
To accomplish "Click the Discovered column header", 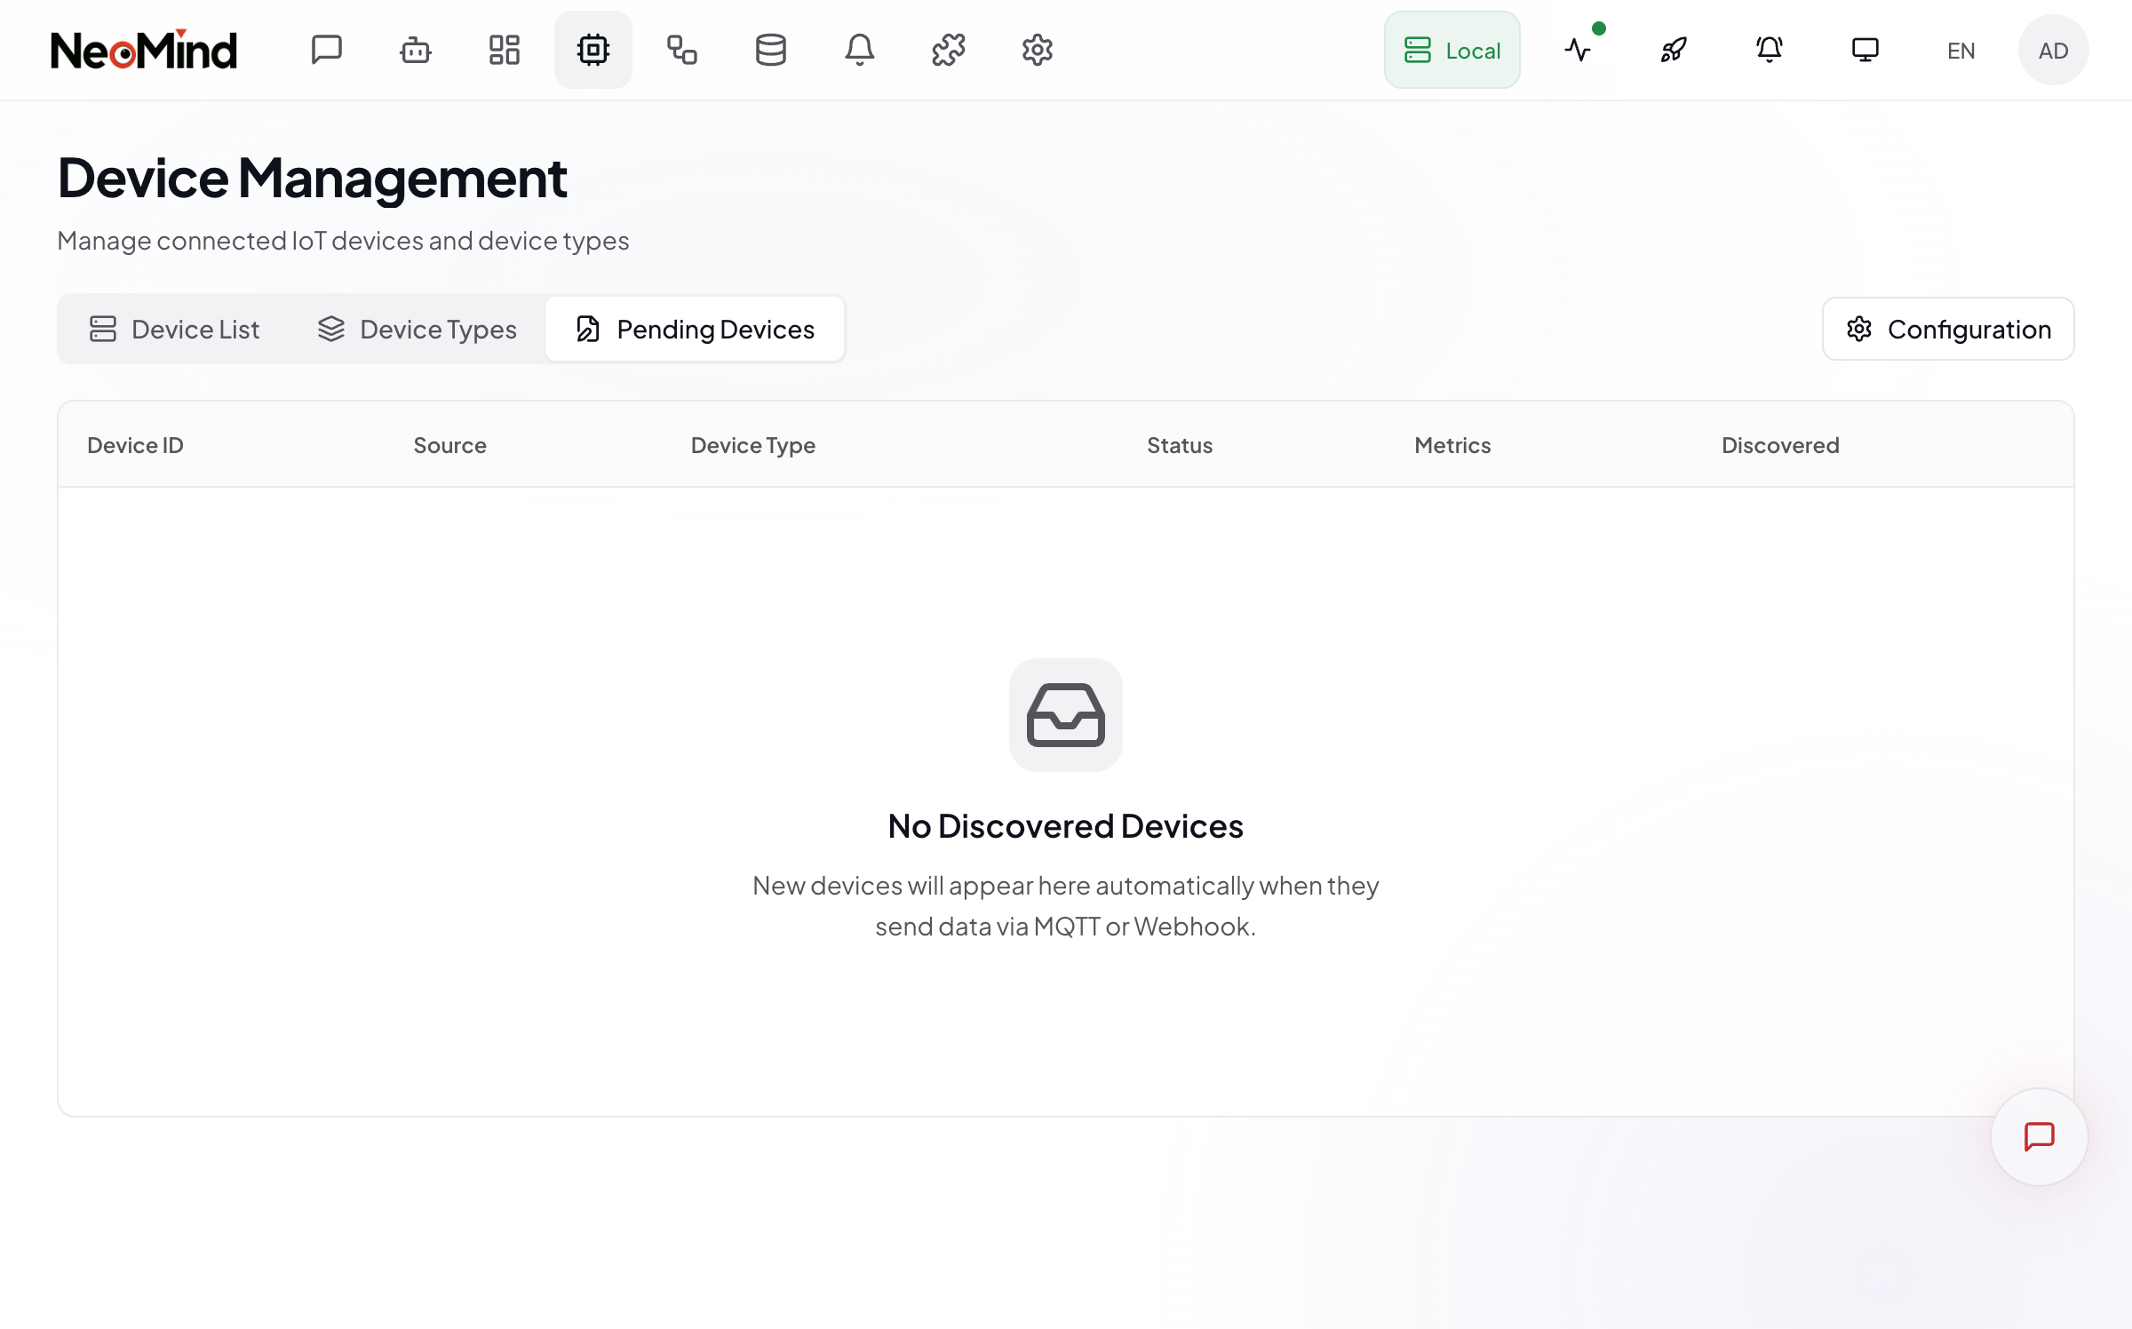I will pyautogui.click(x=1780, y=445).
